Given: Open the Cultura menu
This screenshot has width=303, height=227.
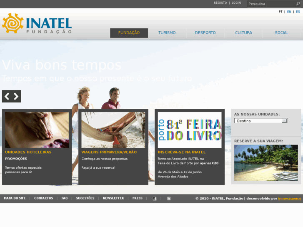Looking at the screenshot, I should click(243, 33).
